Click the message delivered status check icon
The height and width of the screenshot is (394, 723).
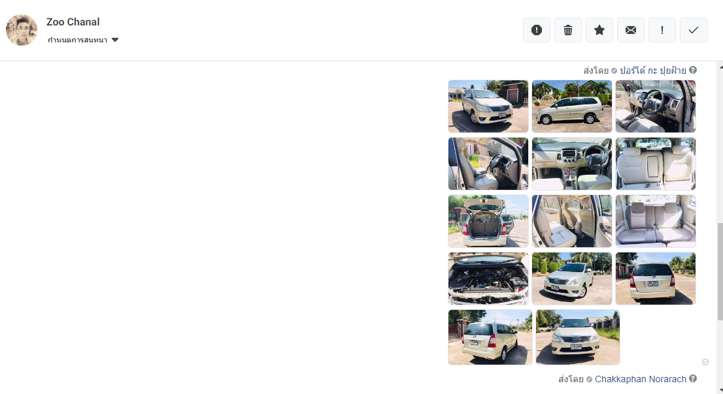[705, 362]
